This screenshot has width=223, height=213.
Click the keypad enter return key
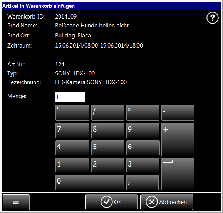[x=178, y=174]
